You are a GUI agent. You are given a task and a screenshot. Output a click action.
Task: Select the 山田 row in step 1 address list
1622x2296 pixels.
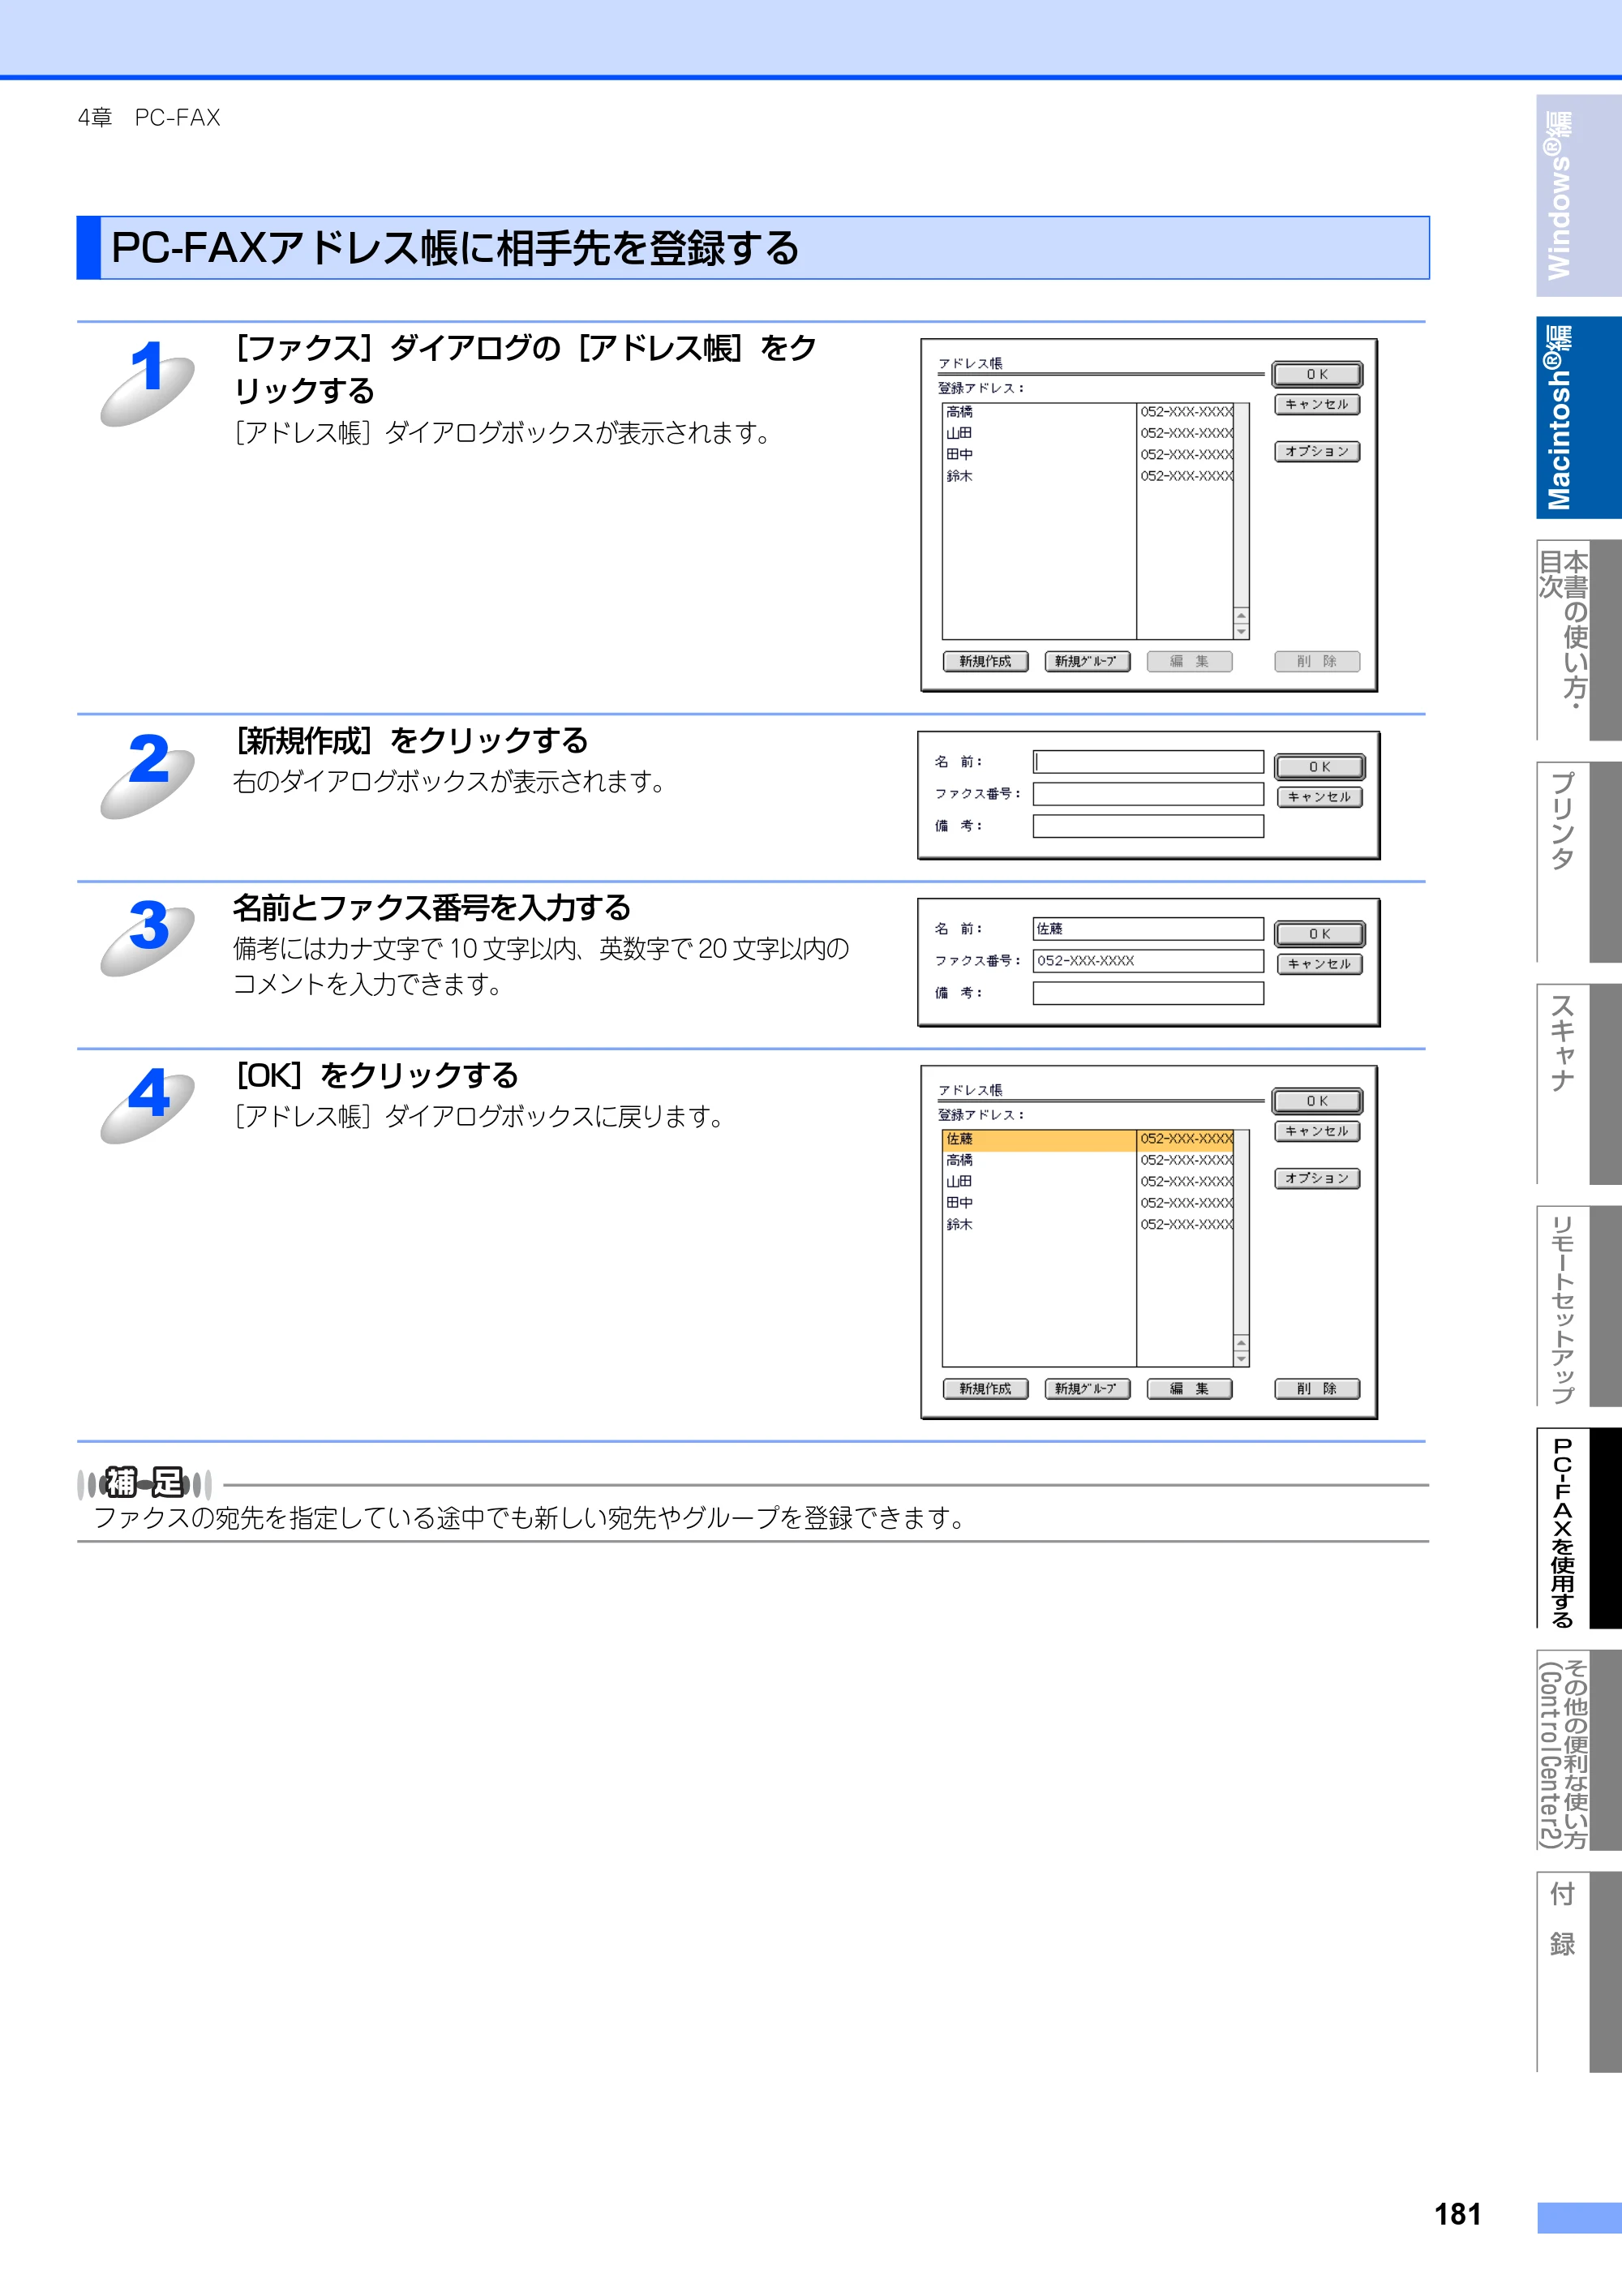[x=1088, y=433]
